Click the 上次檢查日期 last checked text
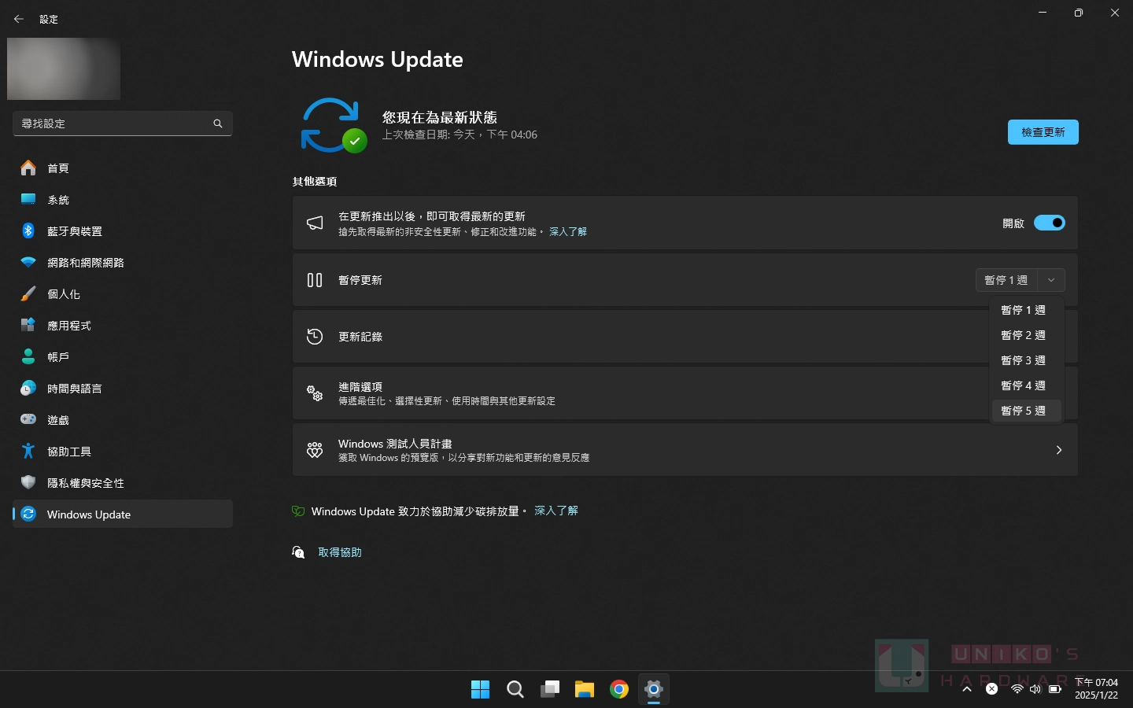 (x=459, y=135)
